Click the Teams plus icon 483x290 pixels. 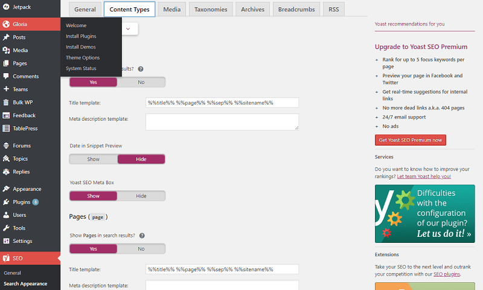(x=6, y=89)
